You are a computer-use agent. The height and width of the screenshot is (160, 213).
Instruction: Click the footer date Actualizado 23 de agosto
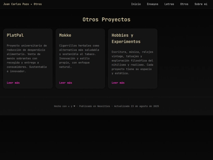(136, 106)
